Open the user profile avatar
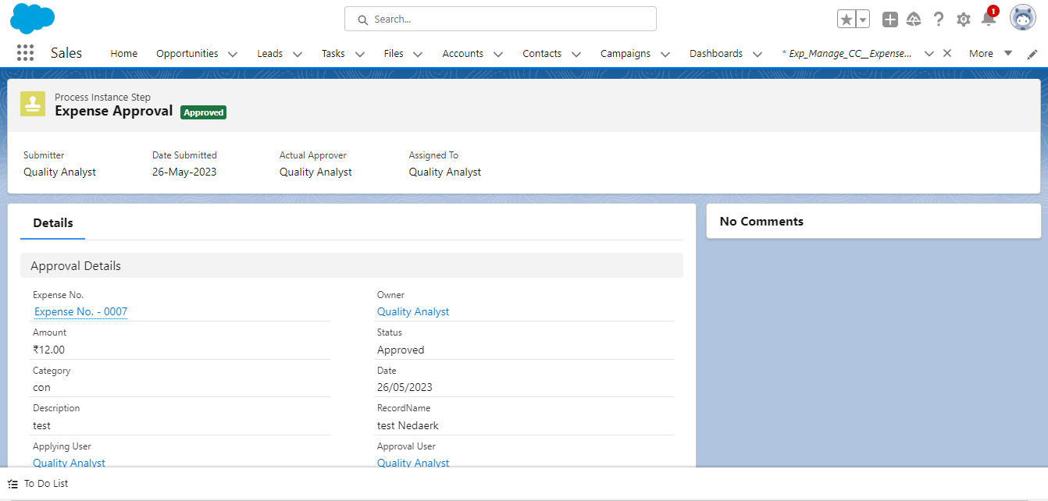Viewport: 1048px width, 501px height. click(1022, 18)
